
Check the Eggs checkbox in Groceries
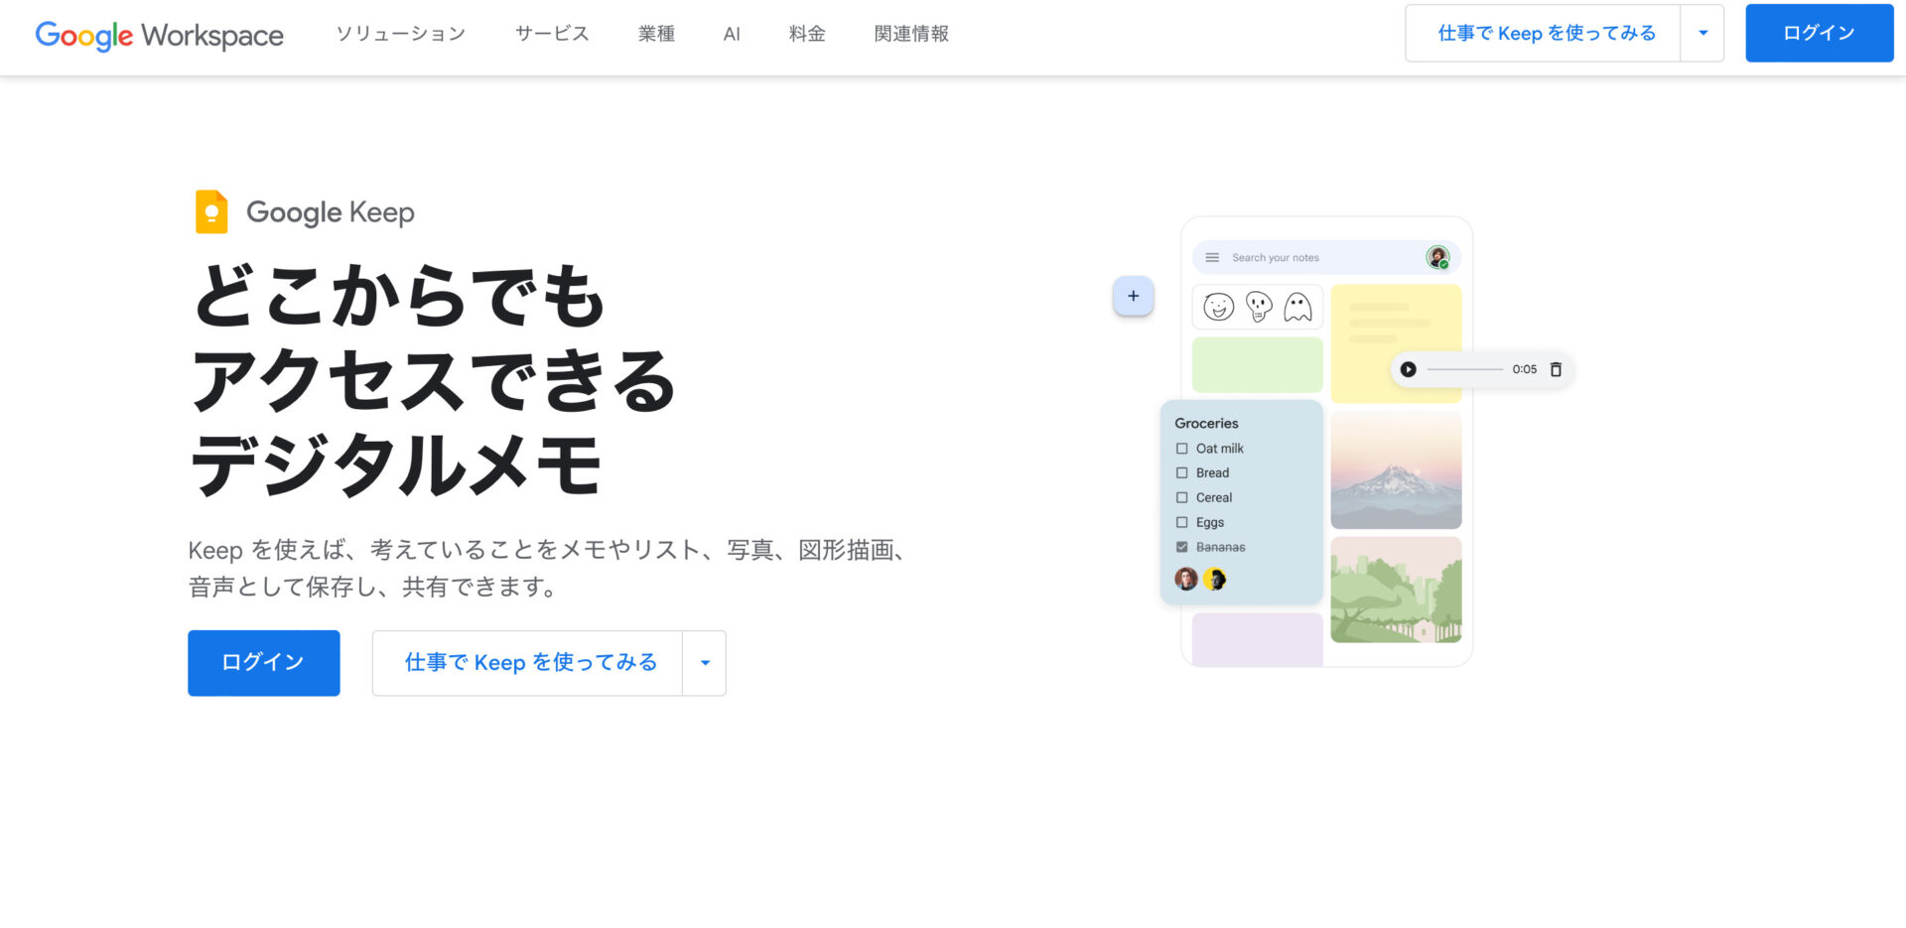pos(1181,521)
